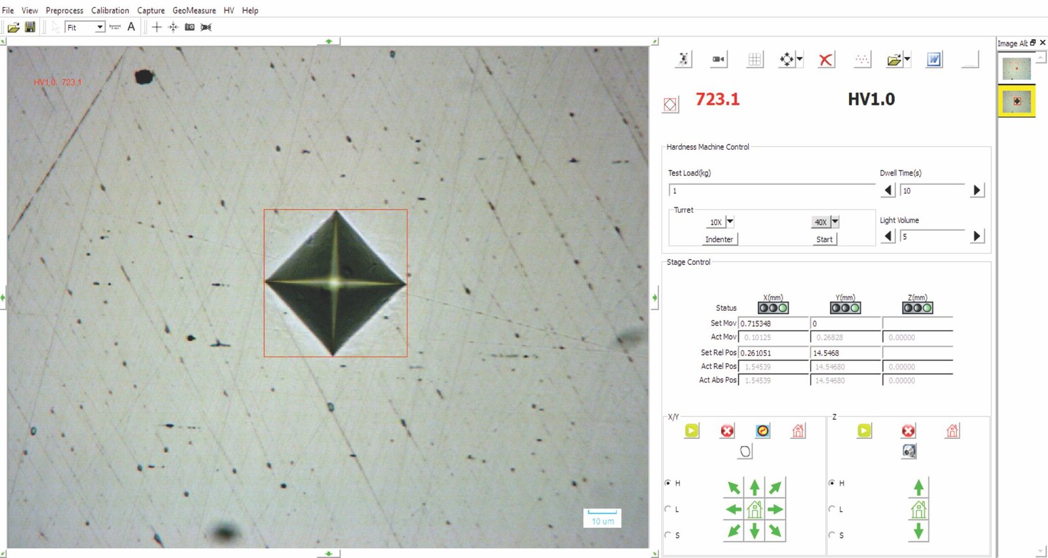Click the diamond indentation icon beside 723.1
This screenshot has width=1048, height=558.
pos(670,105)
